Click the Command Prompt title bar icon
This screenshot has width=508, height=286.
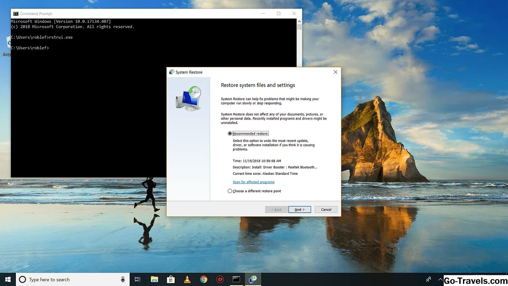coord(15,14)
